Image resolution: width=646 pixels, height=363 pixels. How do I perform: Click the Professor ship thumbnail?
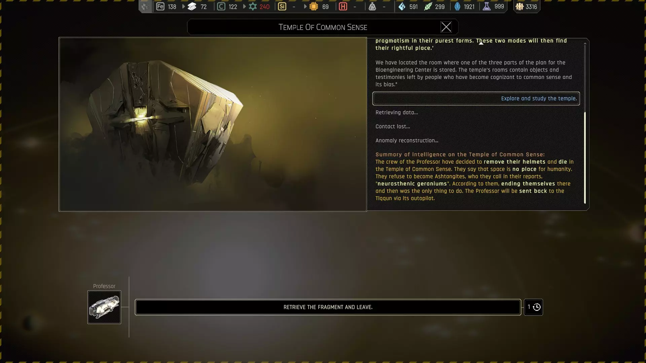104,307
